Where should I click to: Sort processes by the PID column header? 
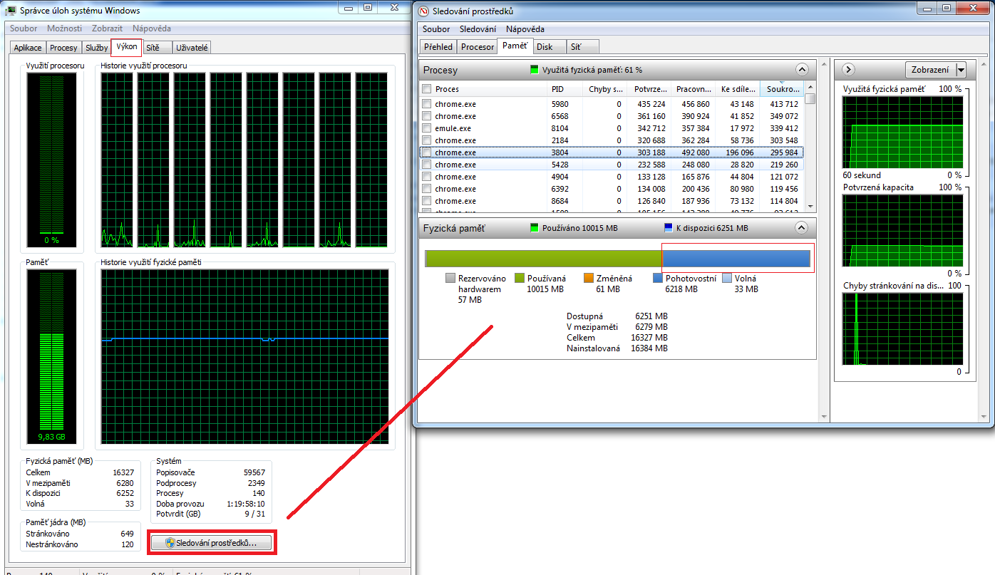click(x=563, y=89)
